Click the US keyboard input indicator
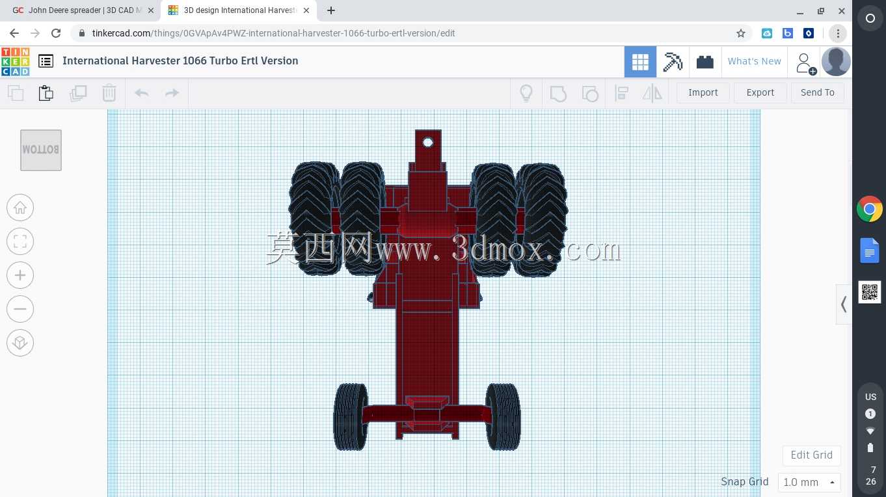 pyautogui.click(x=870, y=397)
